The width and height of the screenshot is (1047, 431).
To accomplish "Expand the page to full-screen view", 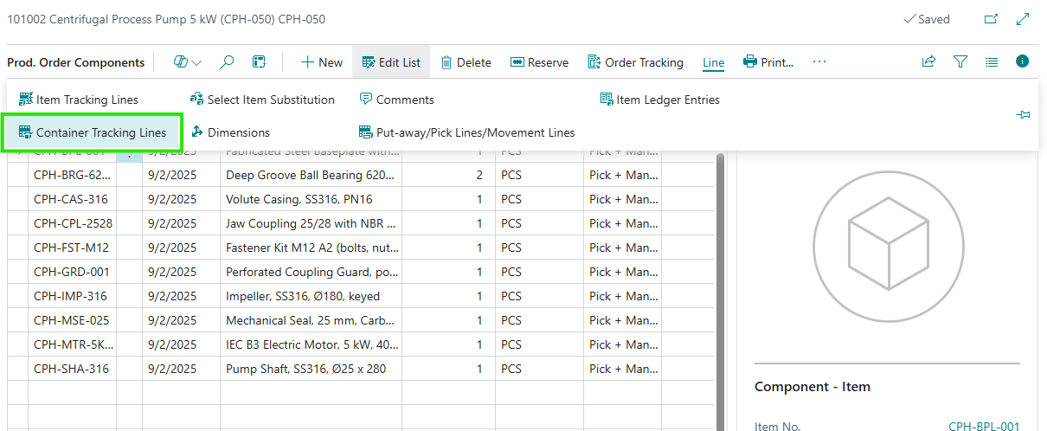I will 1023,19.
